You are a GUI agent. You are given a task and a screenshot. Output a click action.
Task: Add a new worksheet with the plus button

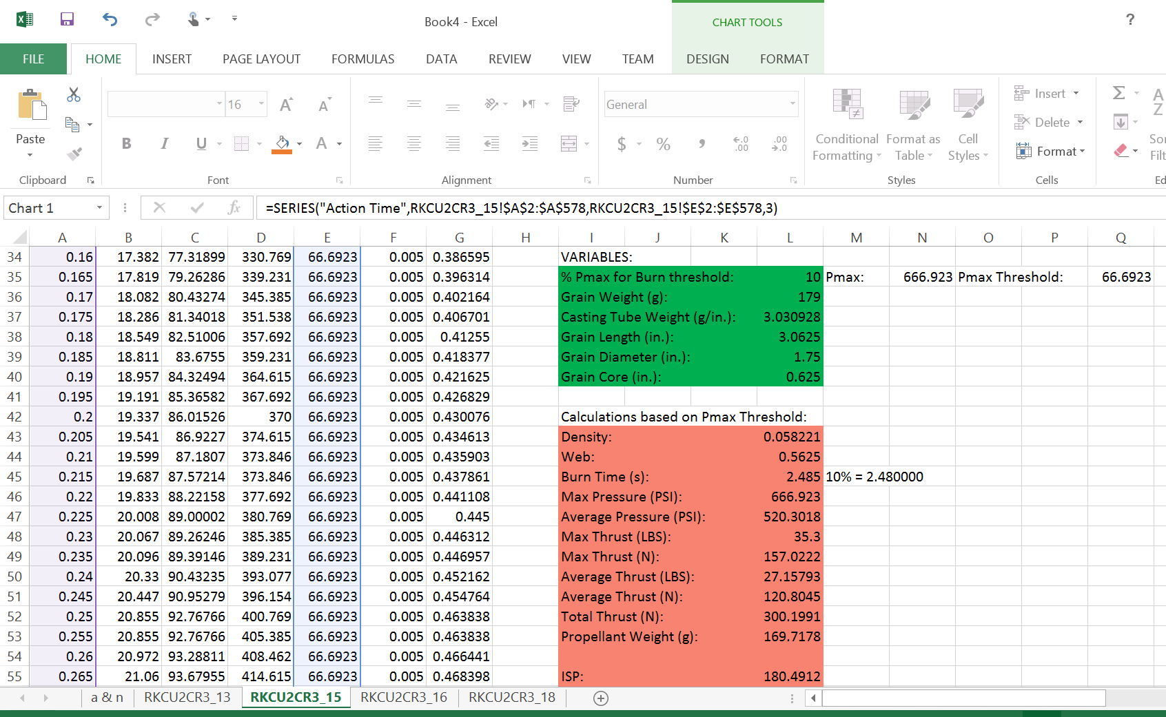pos(600,698)
